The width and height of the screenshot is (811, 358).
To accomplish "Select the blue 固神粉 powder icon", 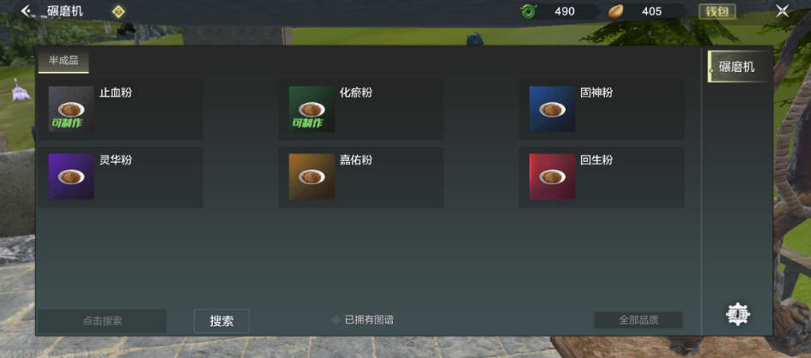I will pos(552,110).
